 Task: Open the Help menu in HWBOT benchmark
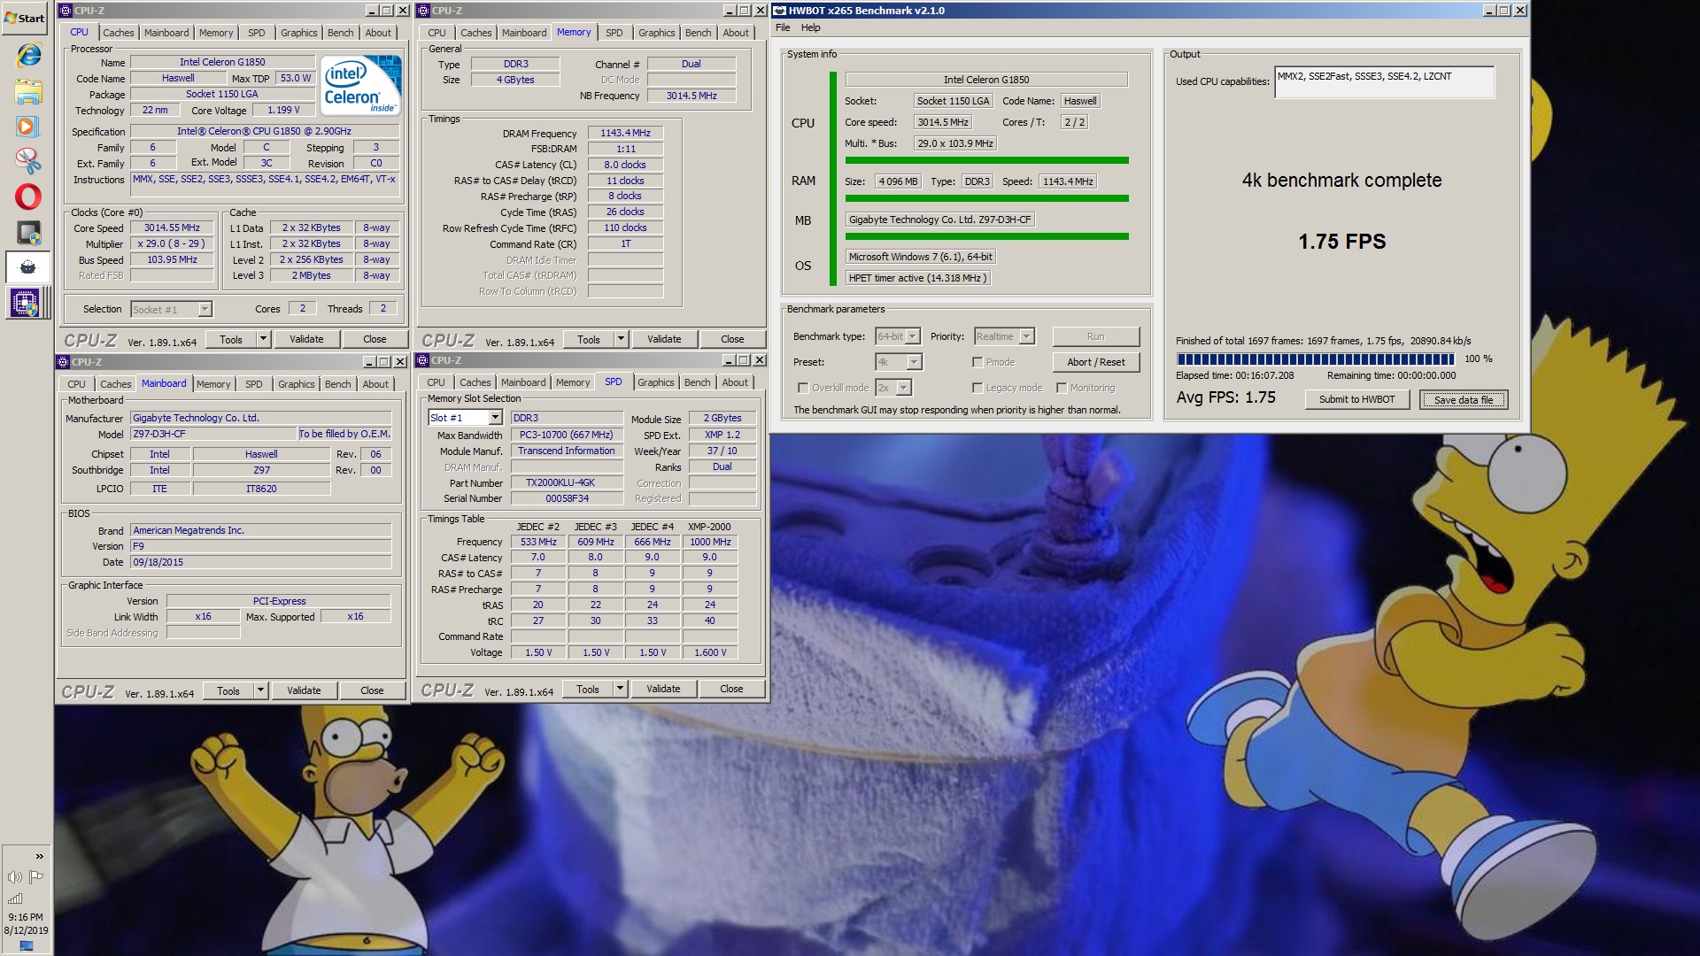(810, 27)
